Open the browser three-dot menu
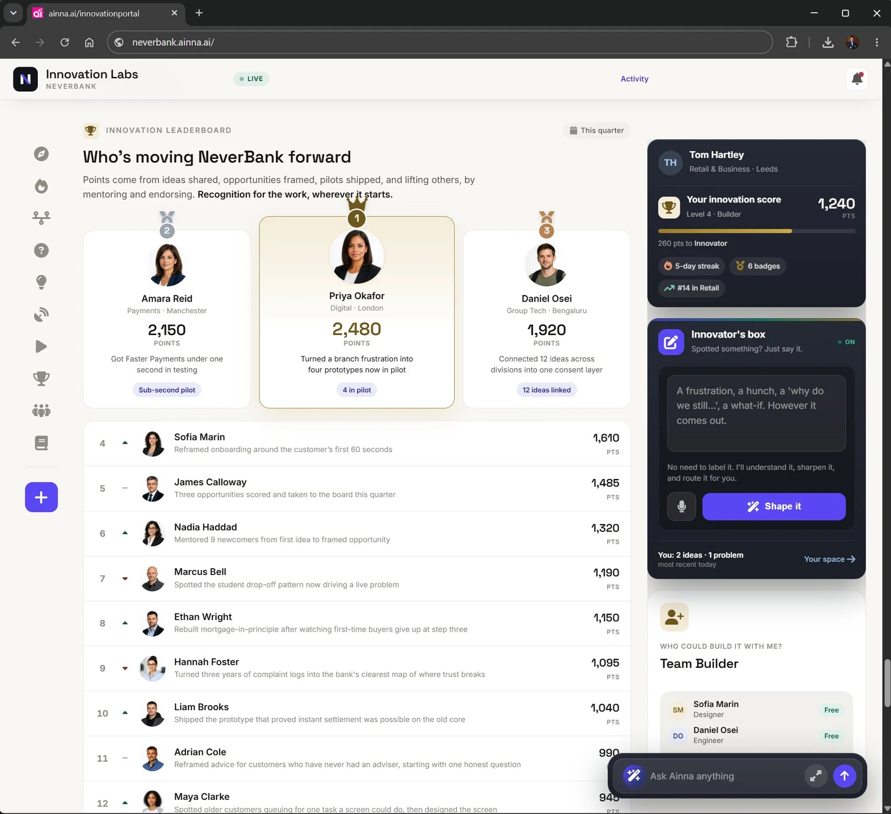Image resolution: width=891 pixels, height=814 pixels. 877,42
